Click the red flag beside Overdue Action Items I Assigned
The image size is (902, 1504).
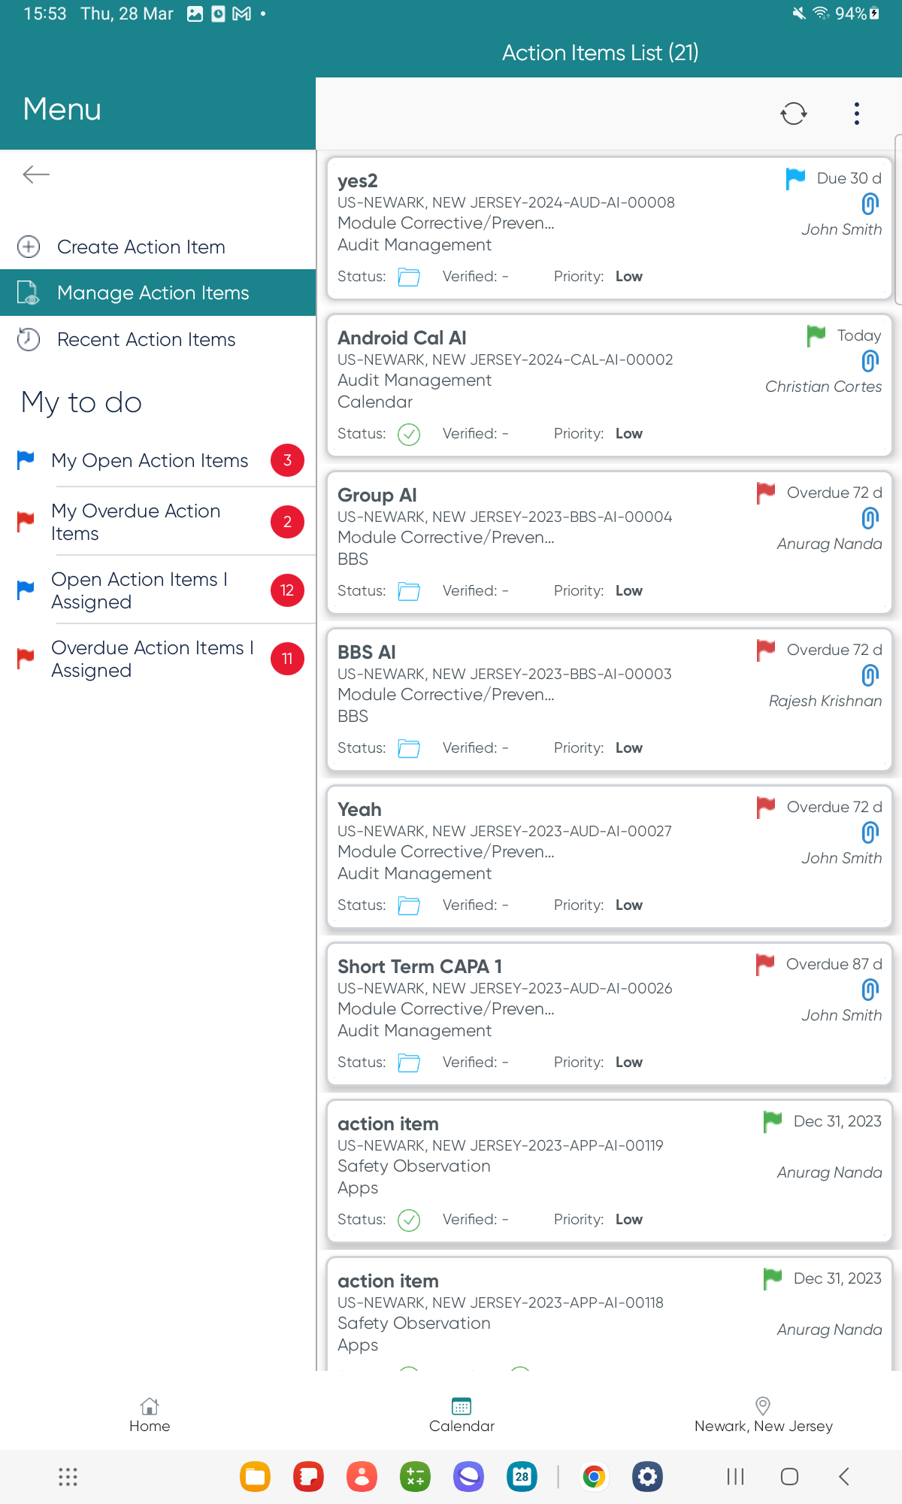(x=26, y=658)
